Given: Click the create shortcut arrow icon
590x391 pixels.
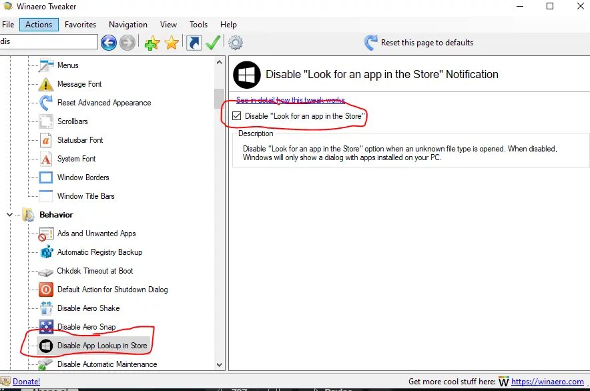Looking at the screenshot, I should click(x=194, y=43).
